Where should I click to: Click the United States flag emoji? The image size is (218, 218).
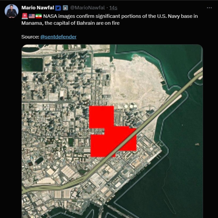coord(32,16)
